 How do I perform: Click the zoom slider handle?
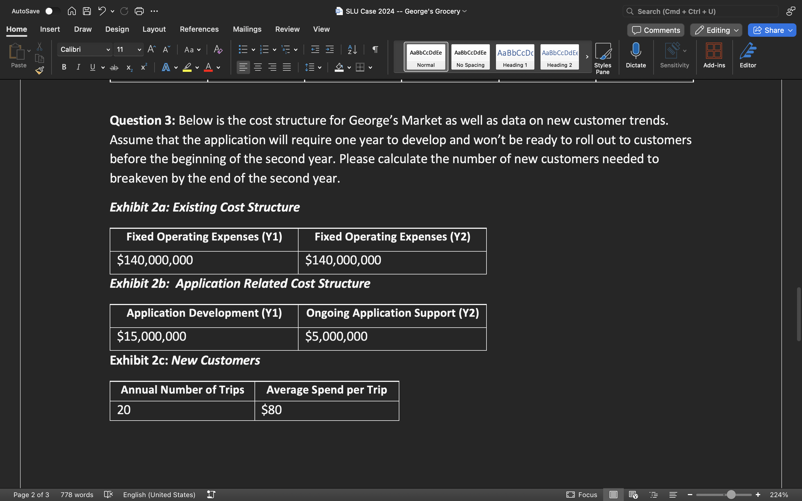tap(731, 495)
